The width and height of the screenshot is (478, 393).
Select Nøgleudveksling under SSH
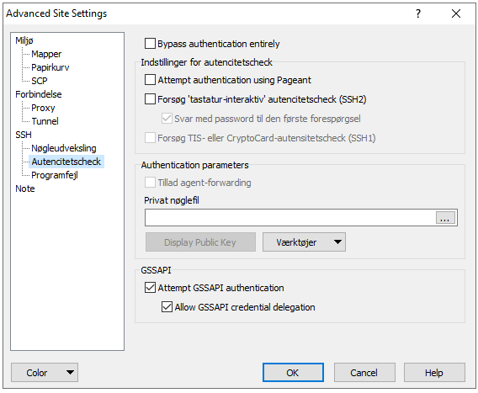pos(64,148)
